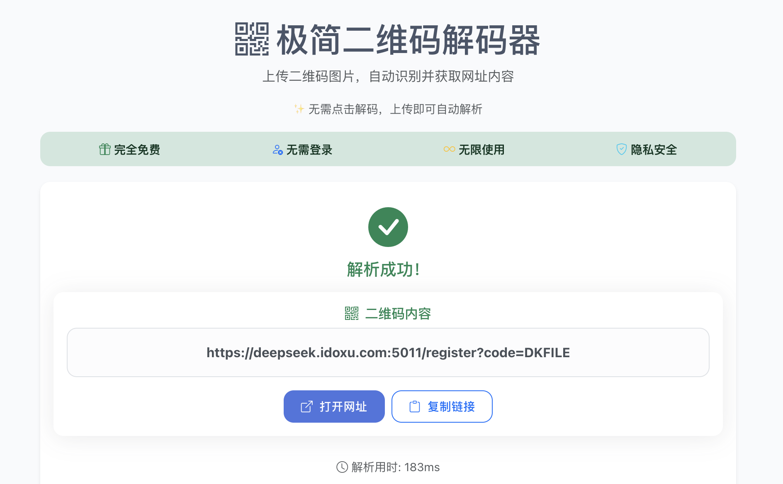783x484 pixels.
Task: Click the 解析用时: 183ms text
Action: pyautogui.click(x=395, y=467)
